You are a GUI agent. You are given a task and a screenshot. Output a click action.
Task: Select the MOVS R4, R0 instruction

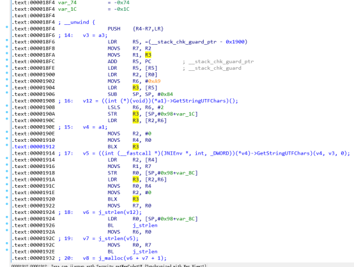tap(129, 140)
